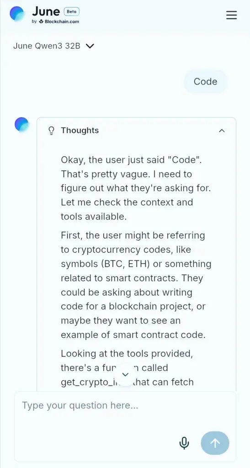Click the paragraph starting "First, the user might"
The width and height of the screenshot is (250, 468).
point(136,285)
